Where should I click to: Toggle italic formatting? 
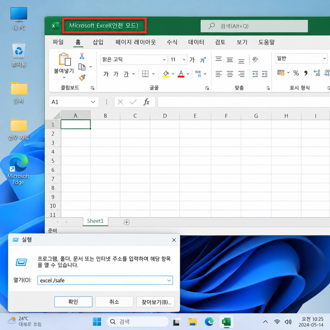pyautogui.click(x=116, y=74)
